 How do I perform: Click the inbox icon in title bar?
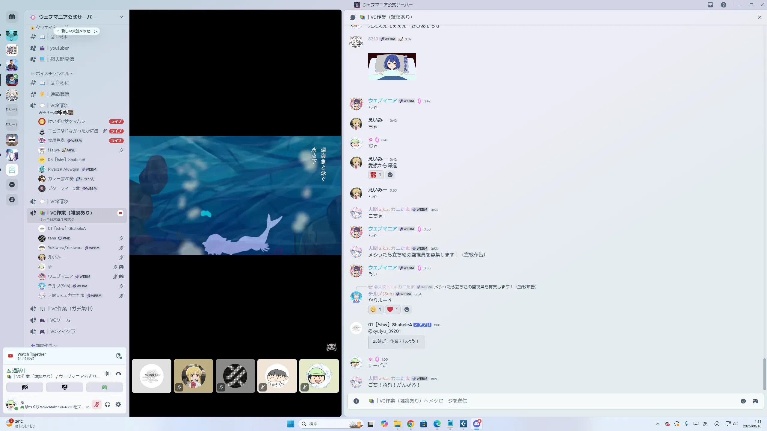click(710, 5)
